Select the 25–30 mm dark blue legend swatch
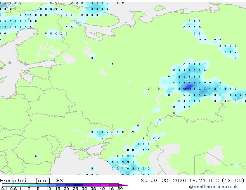Image resolution: width=246 pixels, height=190 pixels. coord(78,185)
